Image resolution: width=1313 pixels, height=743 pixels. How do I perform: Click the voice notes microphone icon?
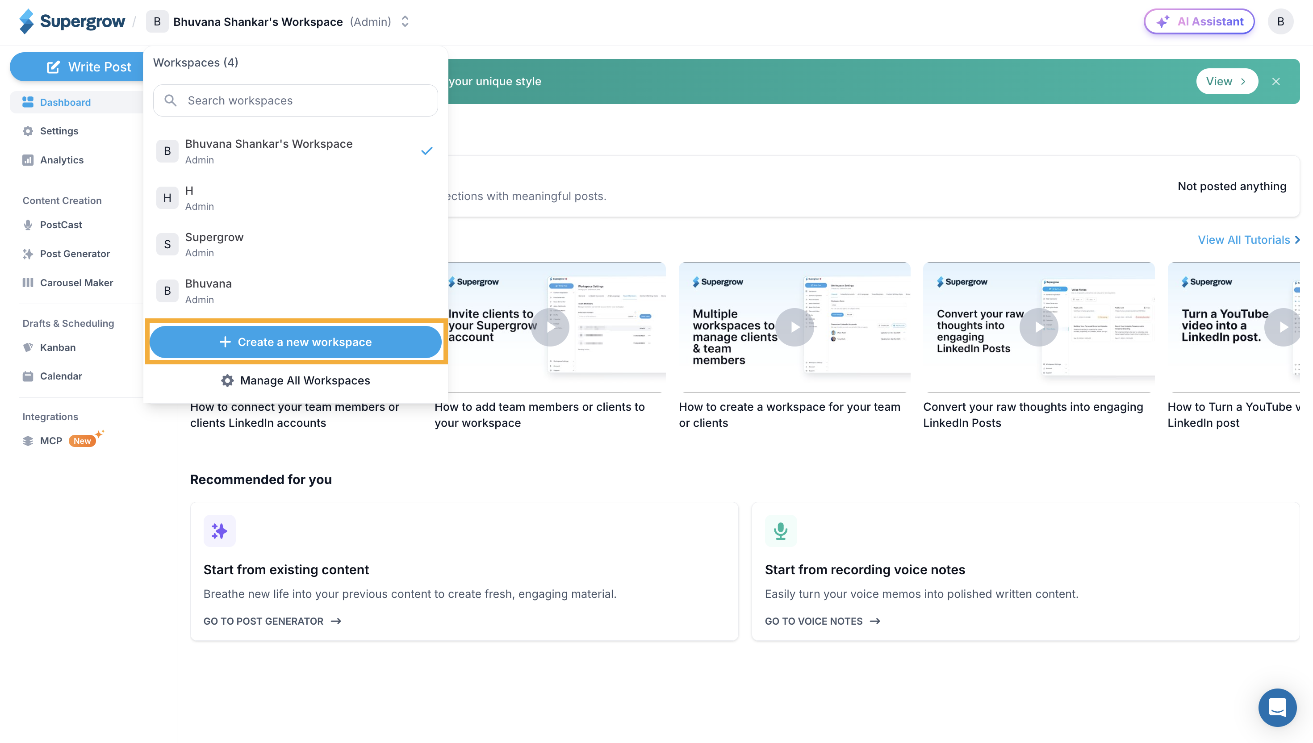780,531
